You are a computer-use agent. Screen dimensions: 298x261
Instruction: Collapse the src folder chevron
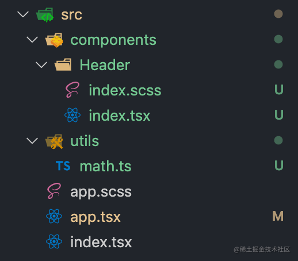[23, 14]
